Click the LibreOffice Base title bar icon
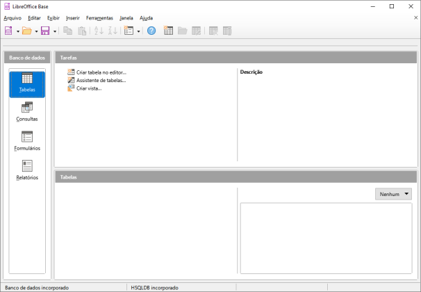The width and height of the screenshot is (421, 292). (x=7, y=6)
